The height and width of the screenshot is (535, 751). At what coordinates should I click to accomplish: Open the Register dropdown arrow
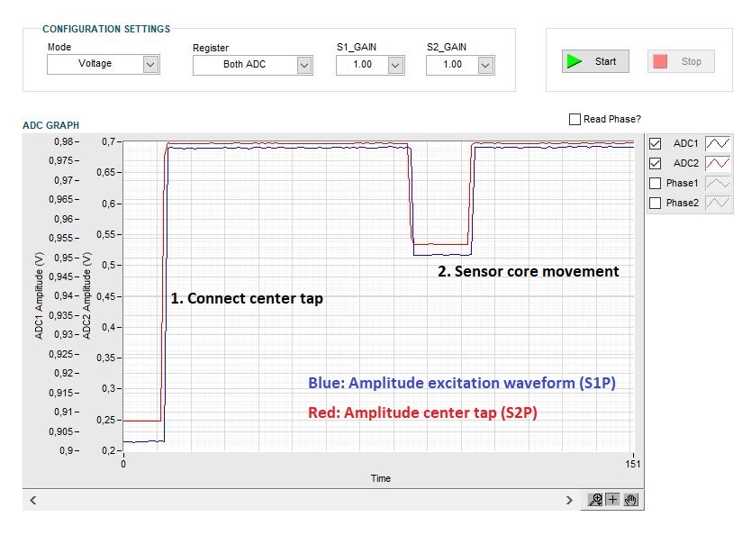coord(304,65)
